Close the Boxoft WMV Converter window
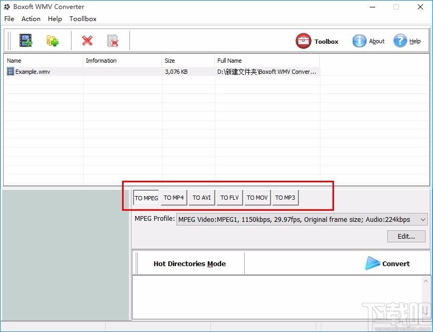This screenshot has height=332, width=433. (420, 7)
